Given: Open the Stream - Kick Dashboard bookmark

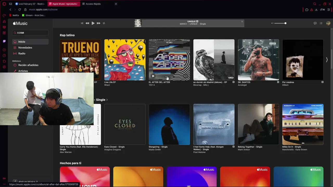Looking at the screenshot, I should coord(34,15).
